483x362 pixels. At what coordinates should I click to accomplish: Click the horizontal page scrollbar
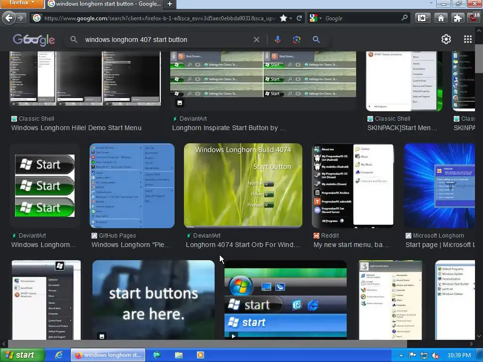pyautogui.click(x=207, y=344)
